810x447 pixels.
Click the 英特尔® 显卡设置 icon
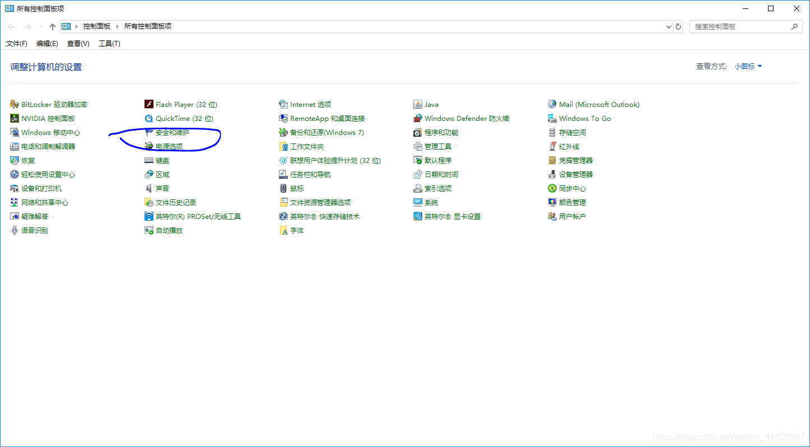(x=418, y=216)
